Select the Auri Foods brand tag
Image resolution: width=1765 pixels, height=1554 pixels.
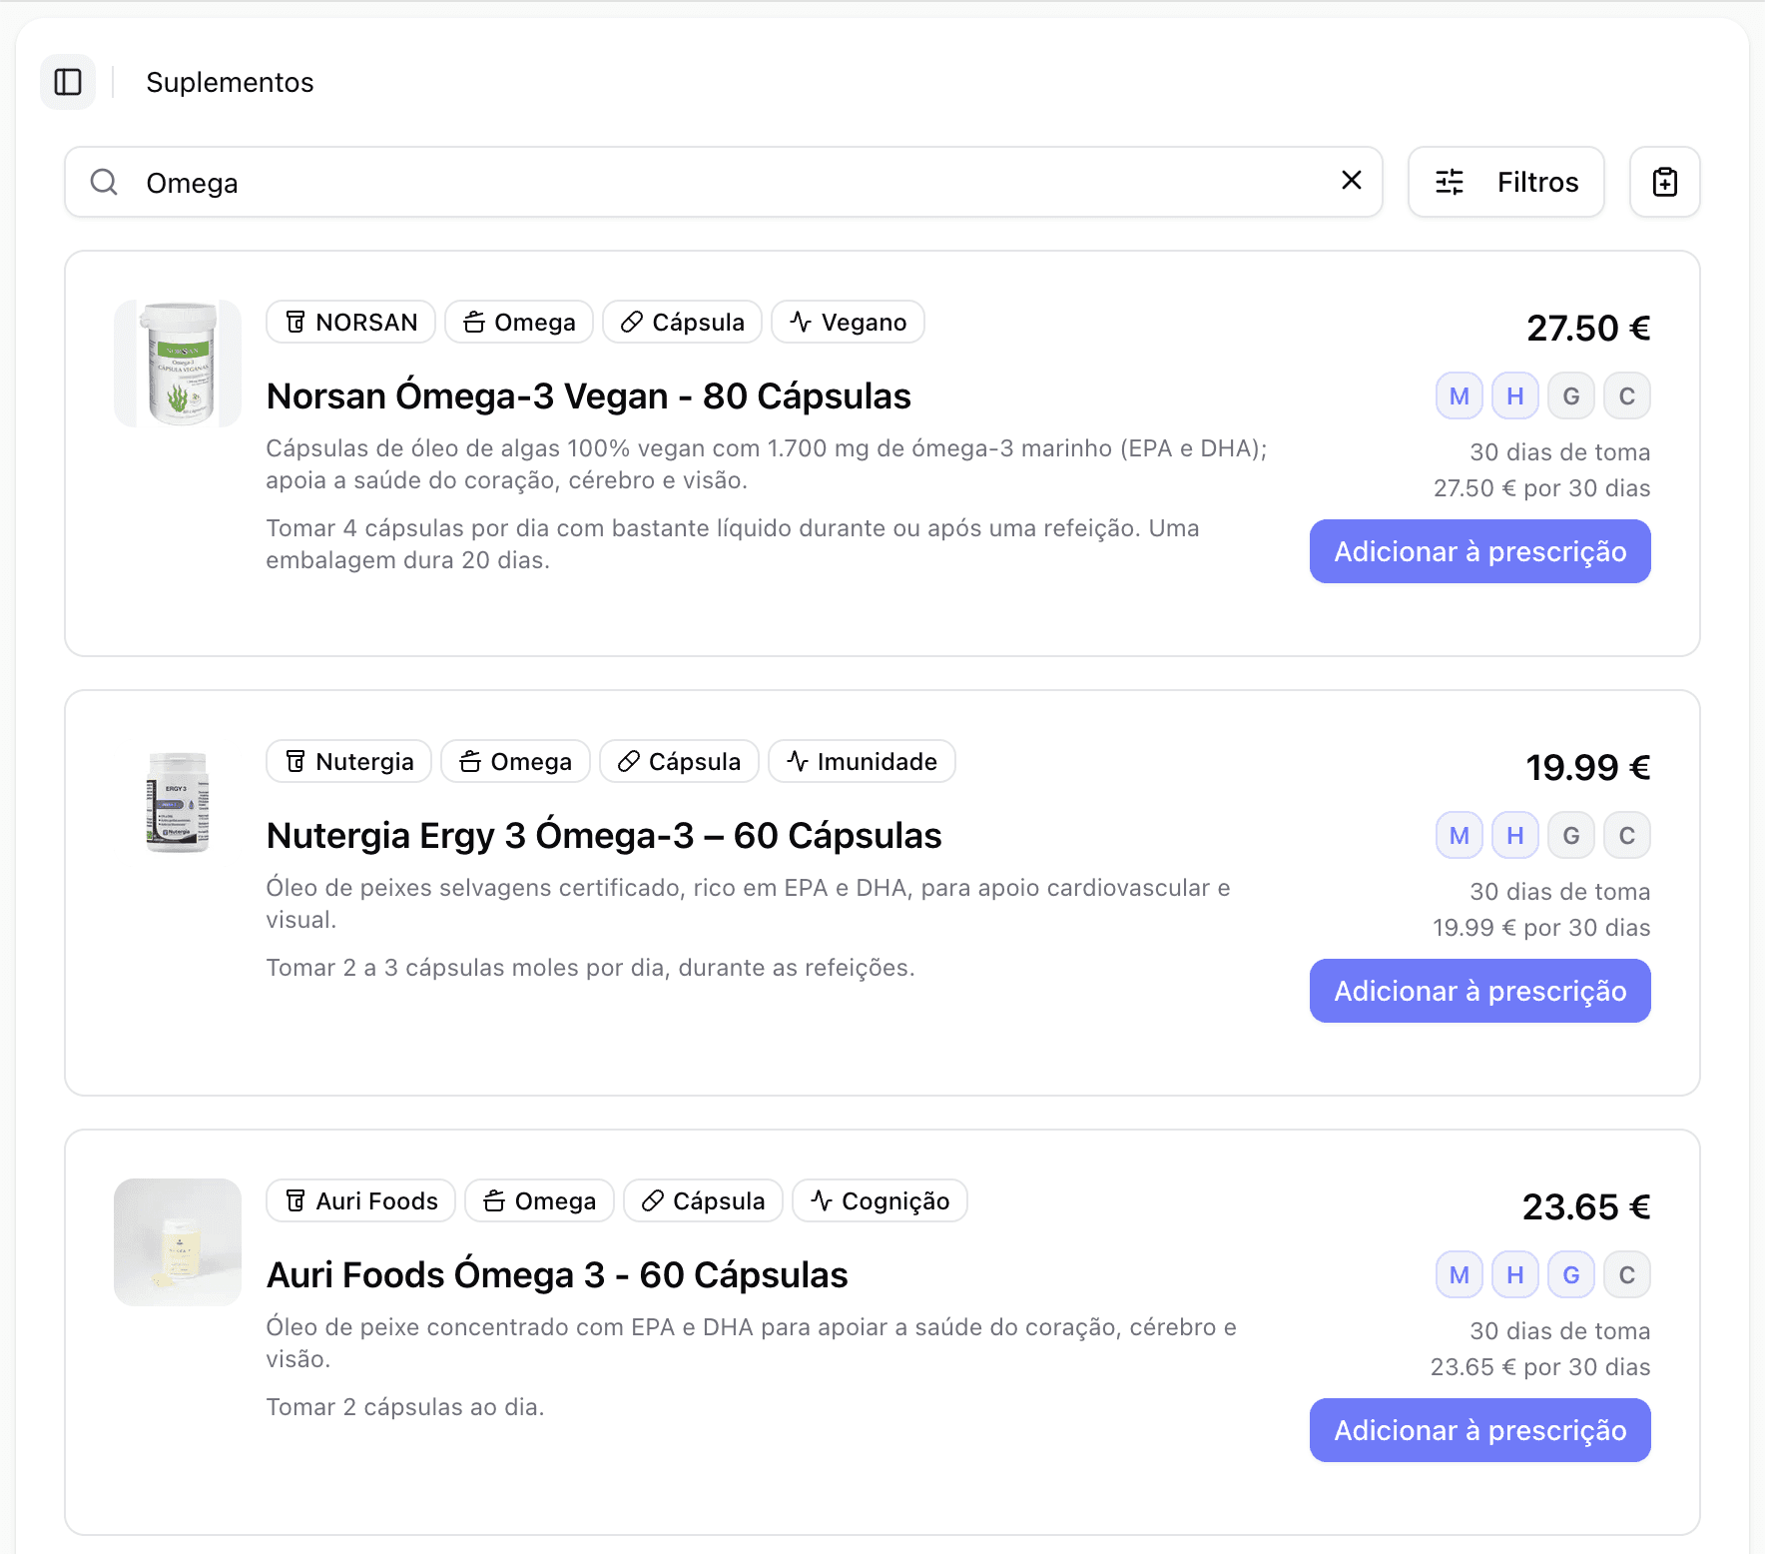(360, 1200)
